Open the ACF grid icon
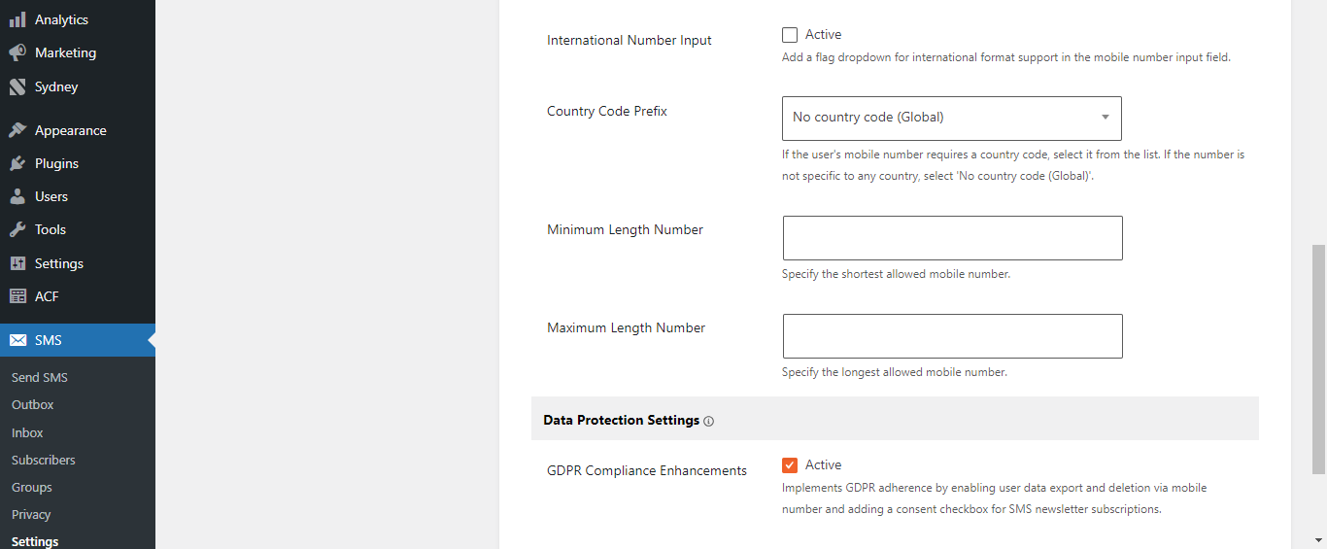 pos(17,296)
